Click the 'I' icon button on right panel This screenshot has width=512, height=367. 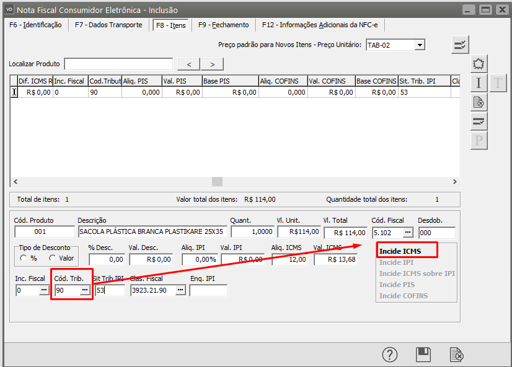coord(479,83)
